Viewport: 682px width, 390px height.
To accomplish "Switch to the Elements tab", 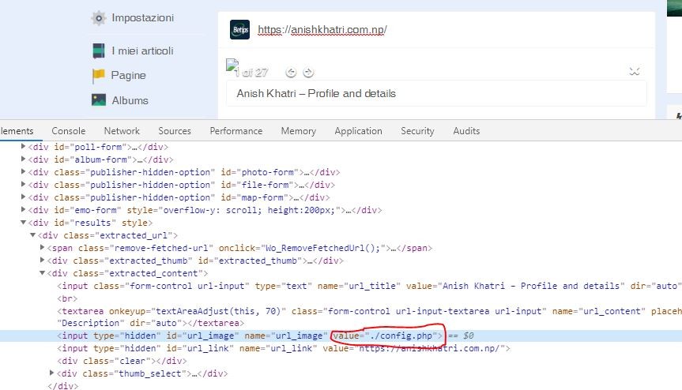I will click(17, 131).
